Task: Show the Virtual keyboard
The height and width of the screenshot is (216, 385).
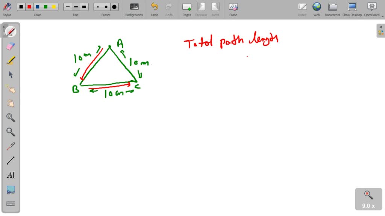Action: tap(10, 203)
